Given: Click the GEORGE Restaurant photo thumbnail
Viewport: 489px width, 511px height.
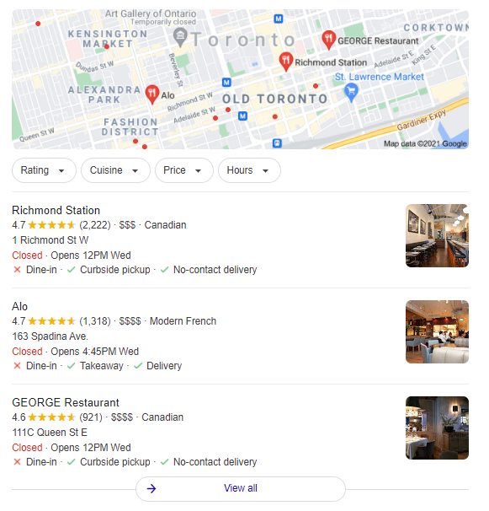Looking at the screenshot, I should click(437, 428).
